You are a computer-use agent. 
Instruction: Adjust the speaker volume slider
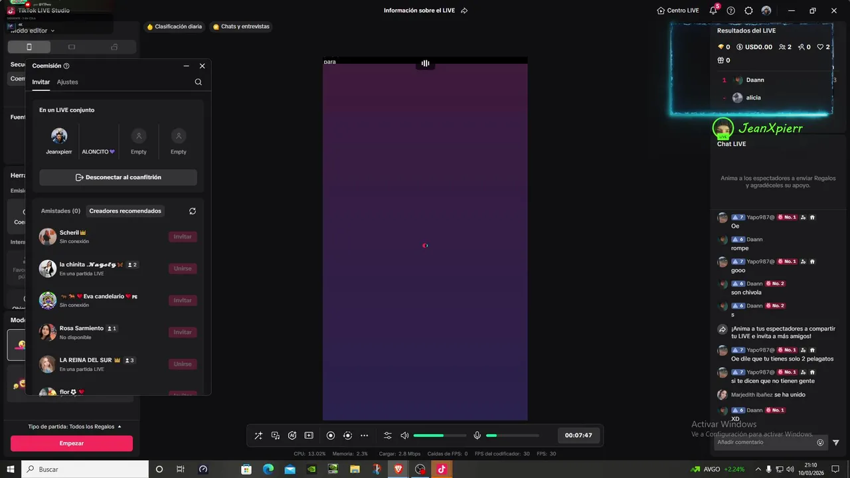click(x=440, y=436)
